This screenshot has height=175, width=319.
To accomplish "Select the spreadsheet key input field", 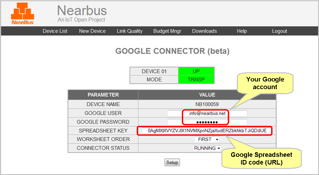I will coord(207,131).
